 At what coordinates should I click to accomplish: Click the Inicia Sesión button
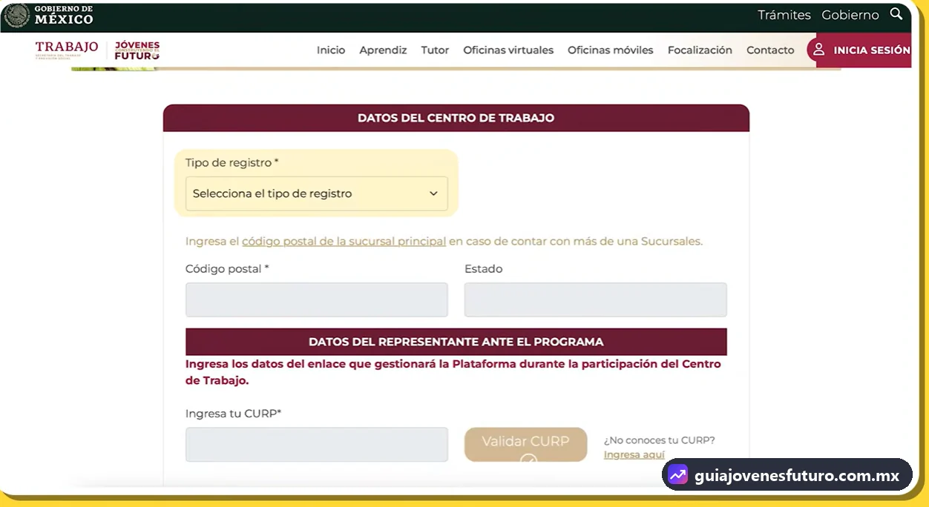click(860, 50)
